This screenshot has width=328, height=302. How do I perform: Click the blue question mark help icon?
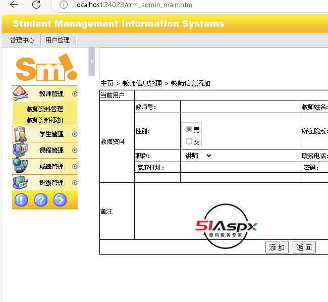[x=41, y=200]
